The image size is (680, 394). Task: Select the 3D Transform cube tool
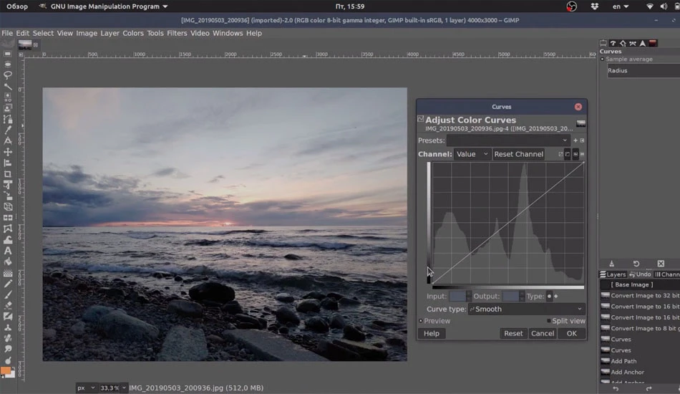(8, 207)
